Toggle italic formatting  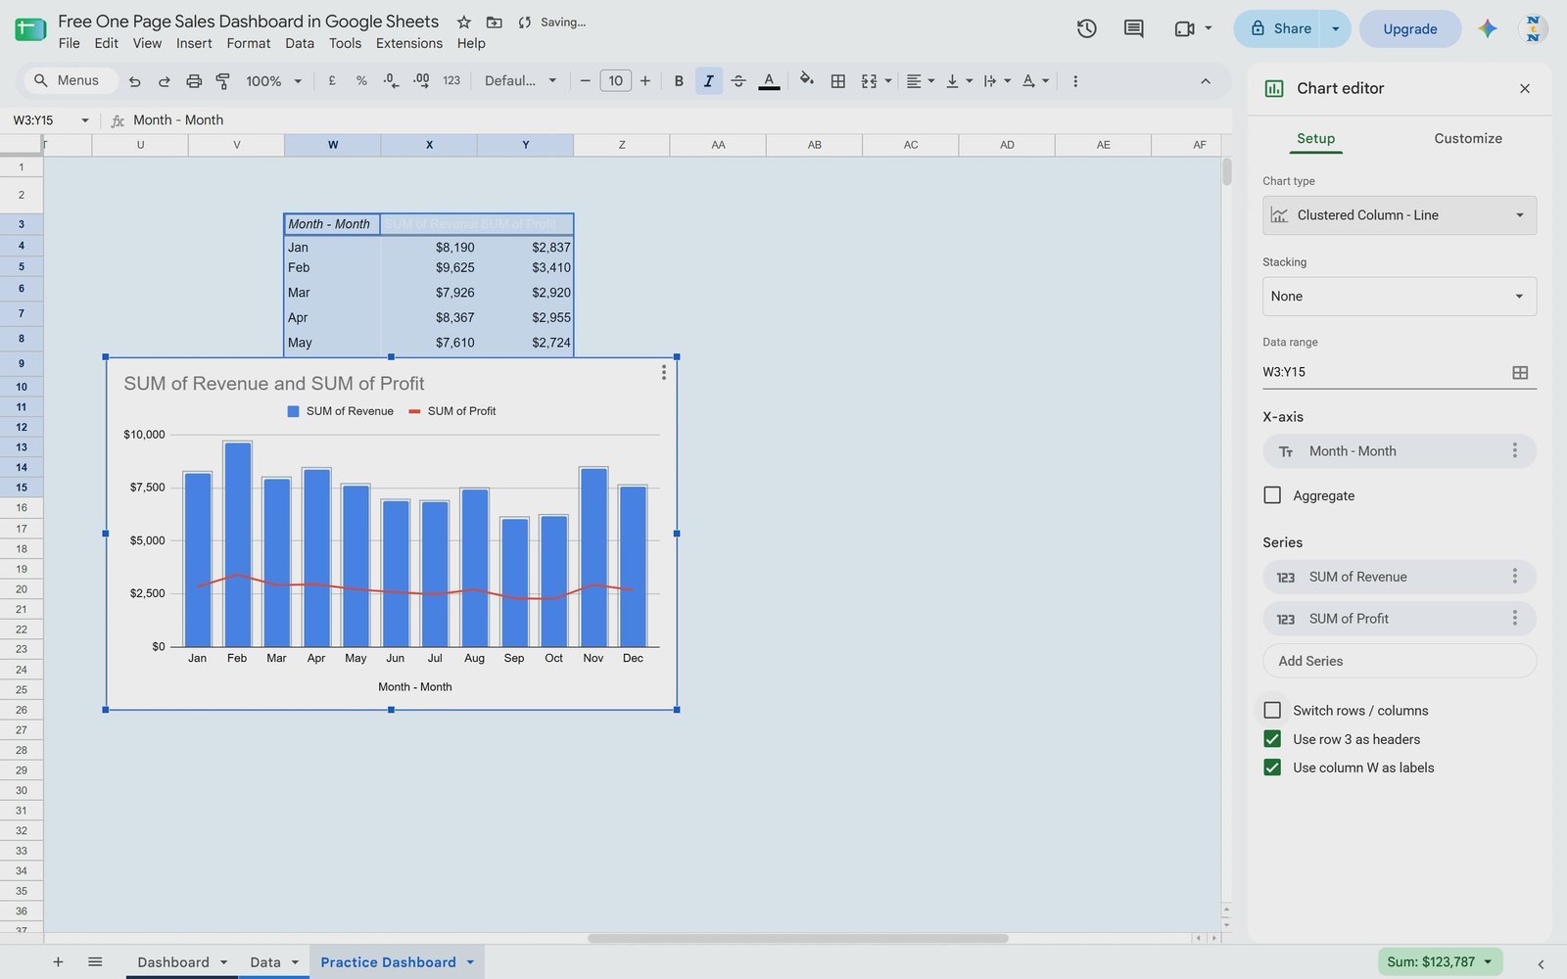click(x=708, y=81)
